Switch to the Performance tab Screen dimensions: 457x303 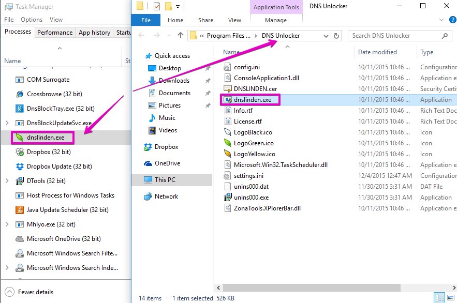click(55, 32)
